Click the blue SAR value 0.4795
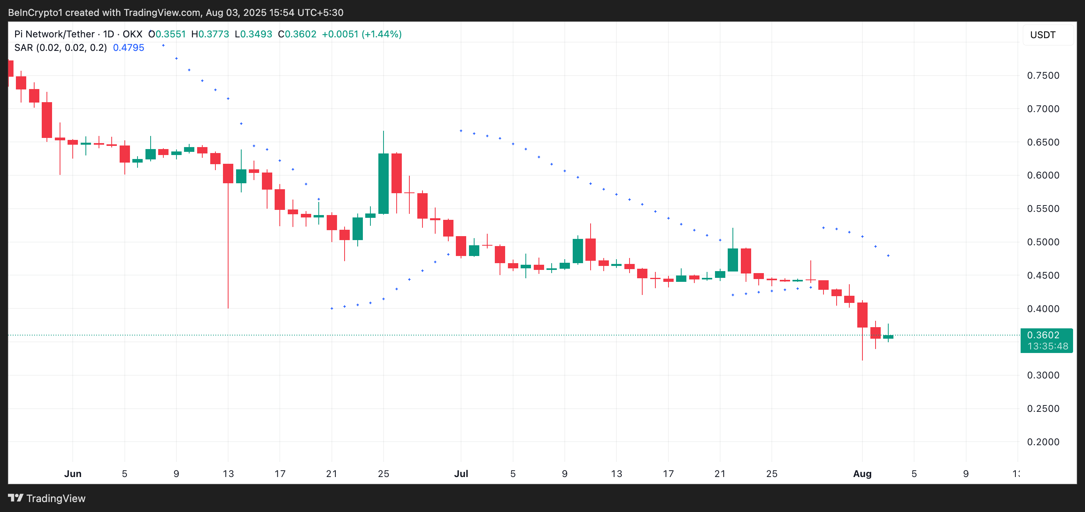This screenshot has width=1085, height=512. coord(128,48)
